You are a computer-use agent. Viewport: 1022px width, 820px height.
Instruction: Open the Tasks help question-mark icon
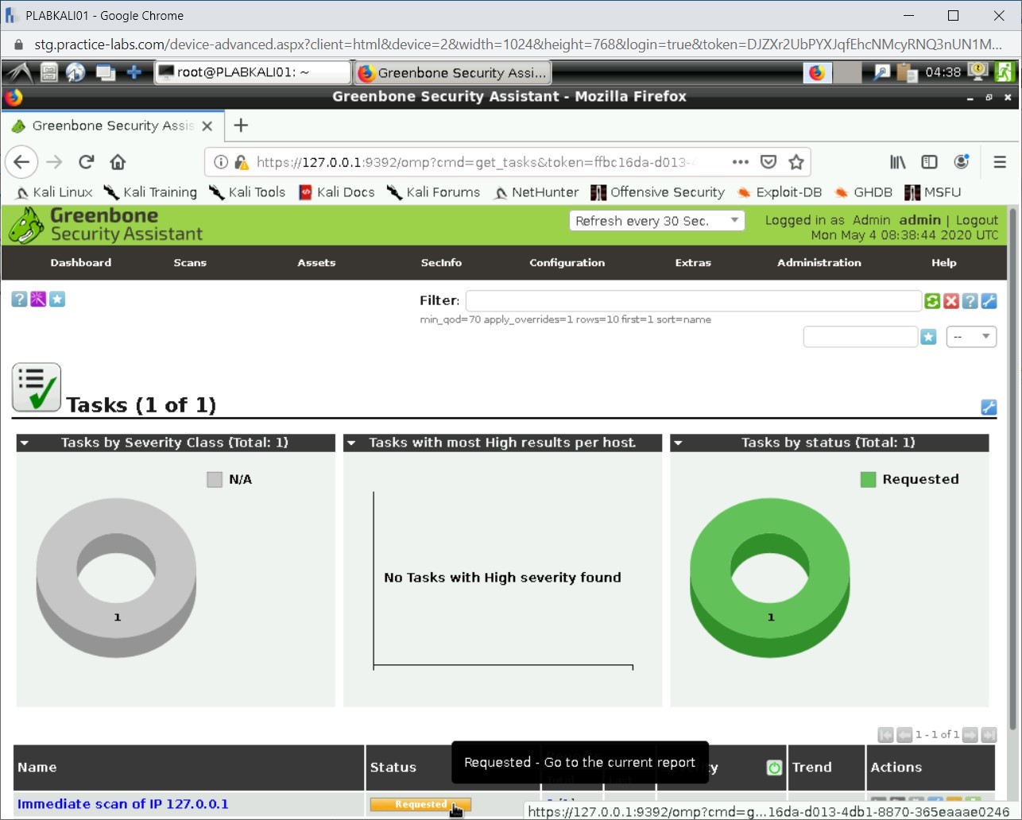tap(19, 300)
